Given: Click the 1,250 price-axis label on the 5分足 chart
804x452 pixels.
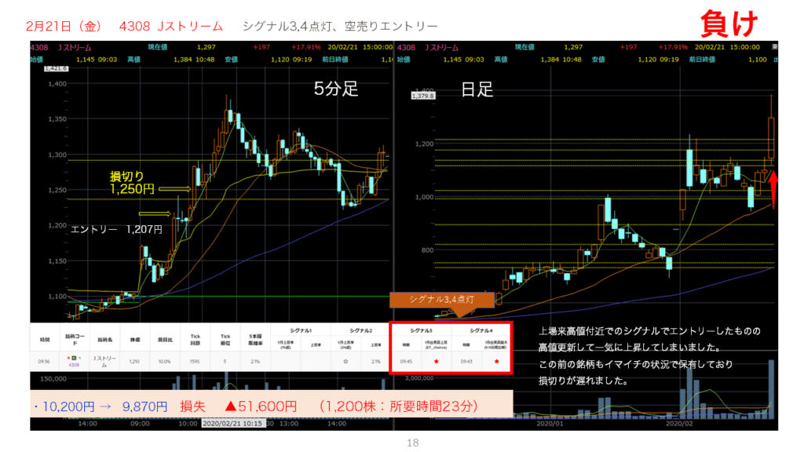Looking at the screenshot, I should (57, 190).
